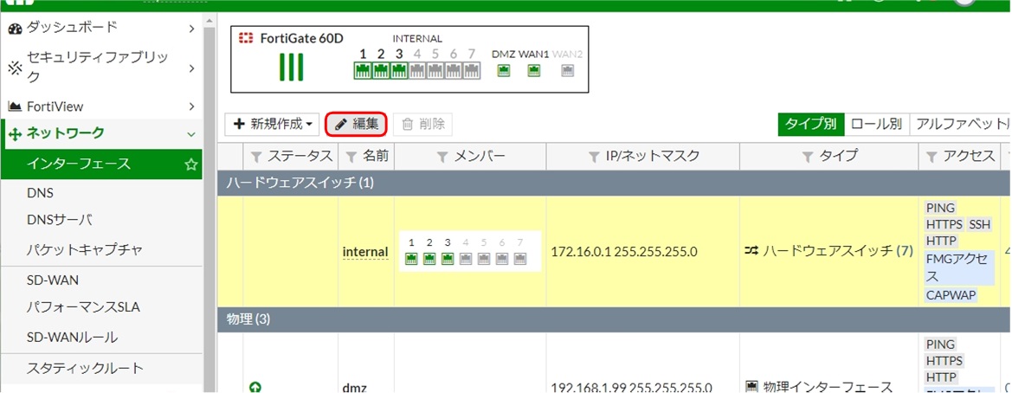This screenshot has width=1012, height=393.
Task: Click sidebar scrollbar up arrow
Action: 209,20
